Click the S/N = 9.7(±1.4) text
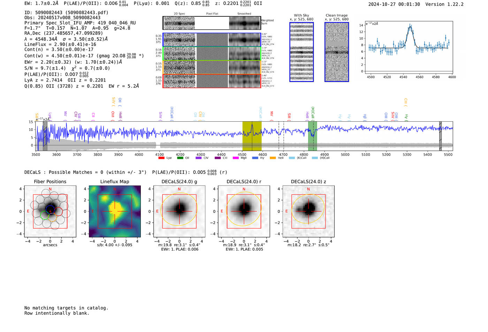488x332 pixels. click(x=45, y=68)
